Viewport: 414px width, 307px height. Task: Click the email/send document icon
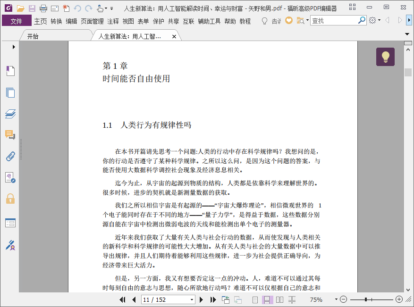pos(55,8)
